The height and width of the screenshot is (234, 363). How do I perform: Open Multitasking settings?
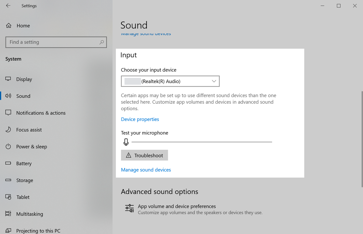(29, 214)
